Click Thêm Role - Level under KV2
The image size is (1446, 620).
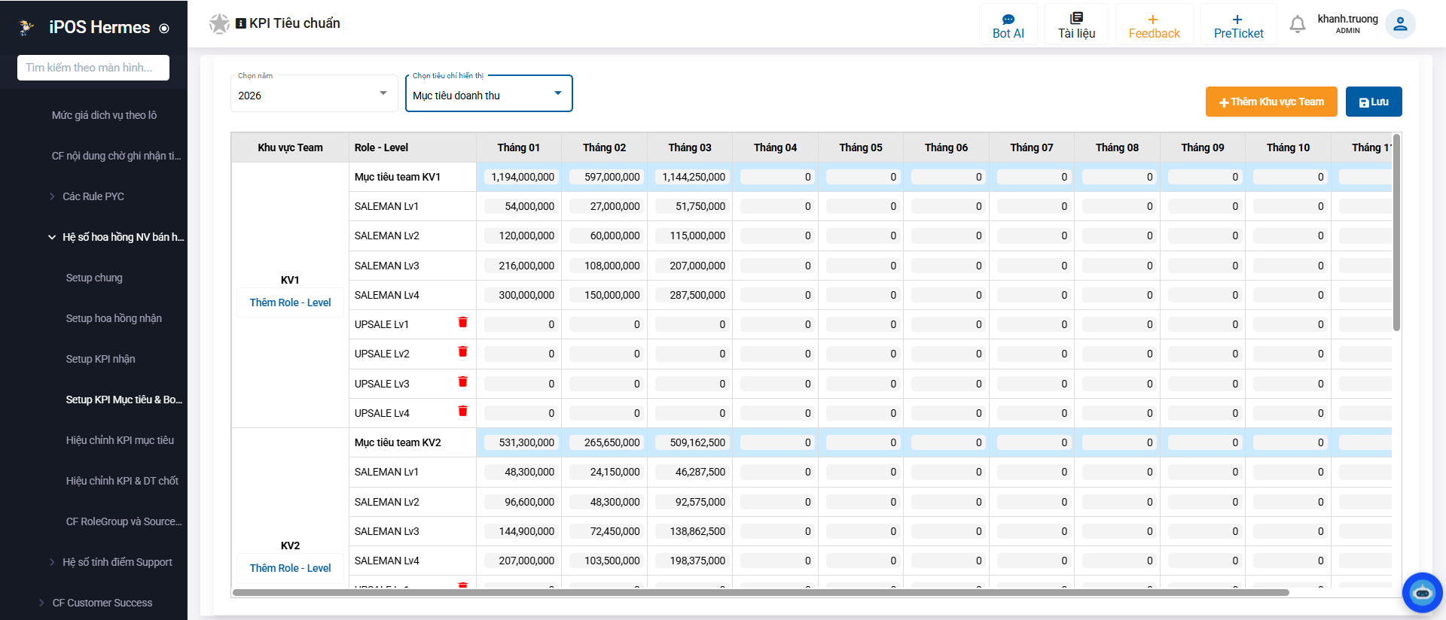coord(290,568)
